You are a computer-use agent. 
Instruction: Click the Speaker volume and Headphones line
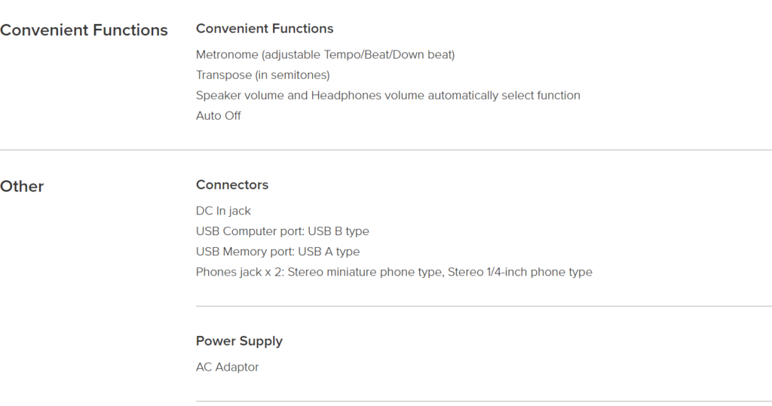pyautogui.click(x=388, y=95)
